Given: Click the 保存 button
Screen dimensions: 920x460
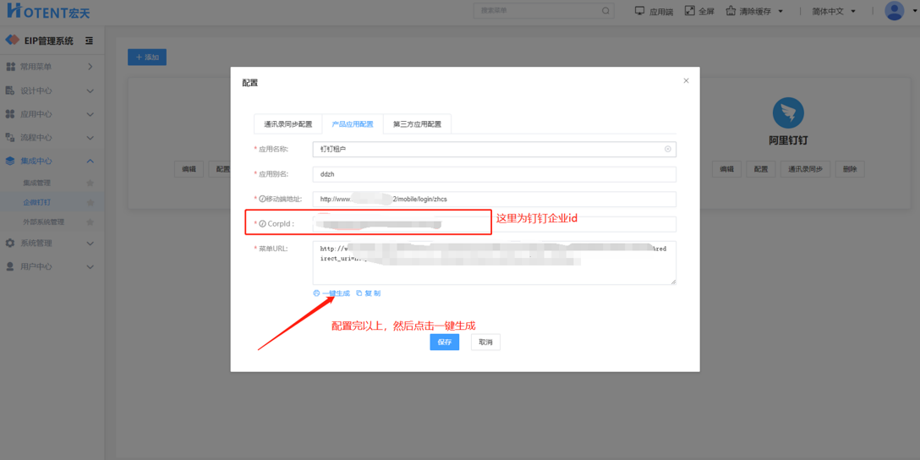Looking at the screenshot, I should coord(444,342).
